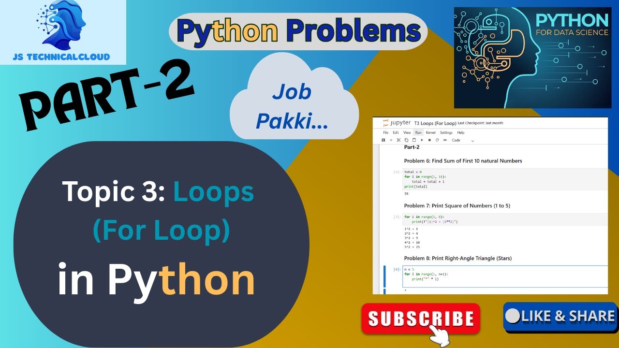The image size is (619, 348).
Task: Open the Settings menu in Jupyter
Action: [x=446, y=132]
